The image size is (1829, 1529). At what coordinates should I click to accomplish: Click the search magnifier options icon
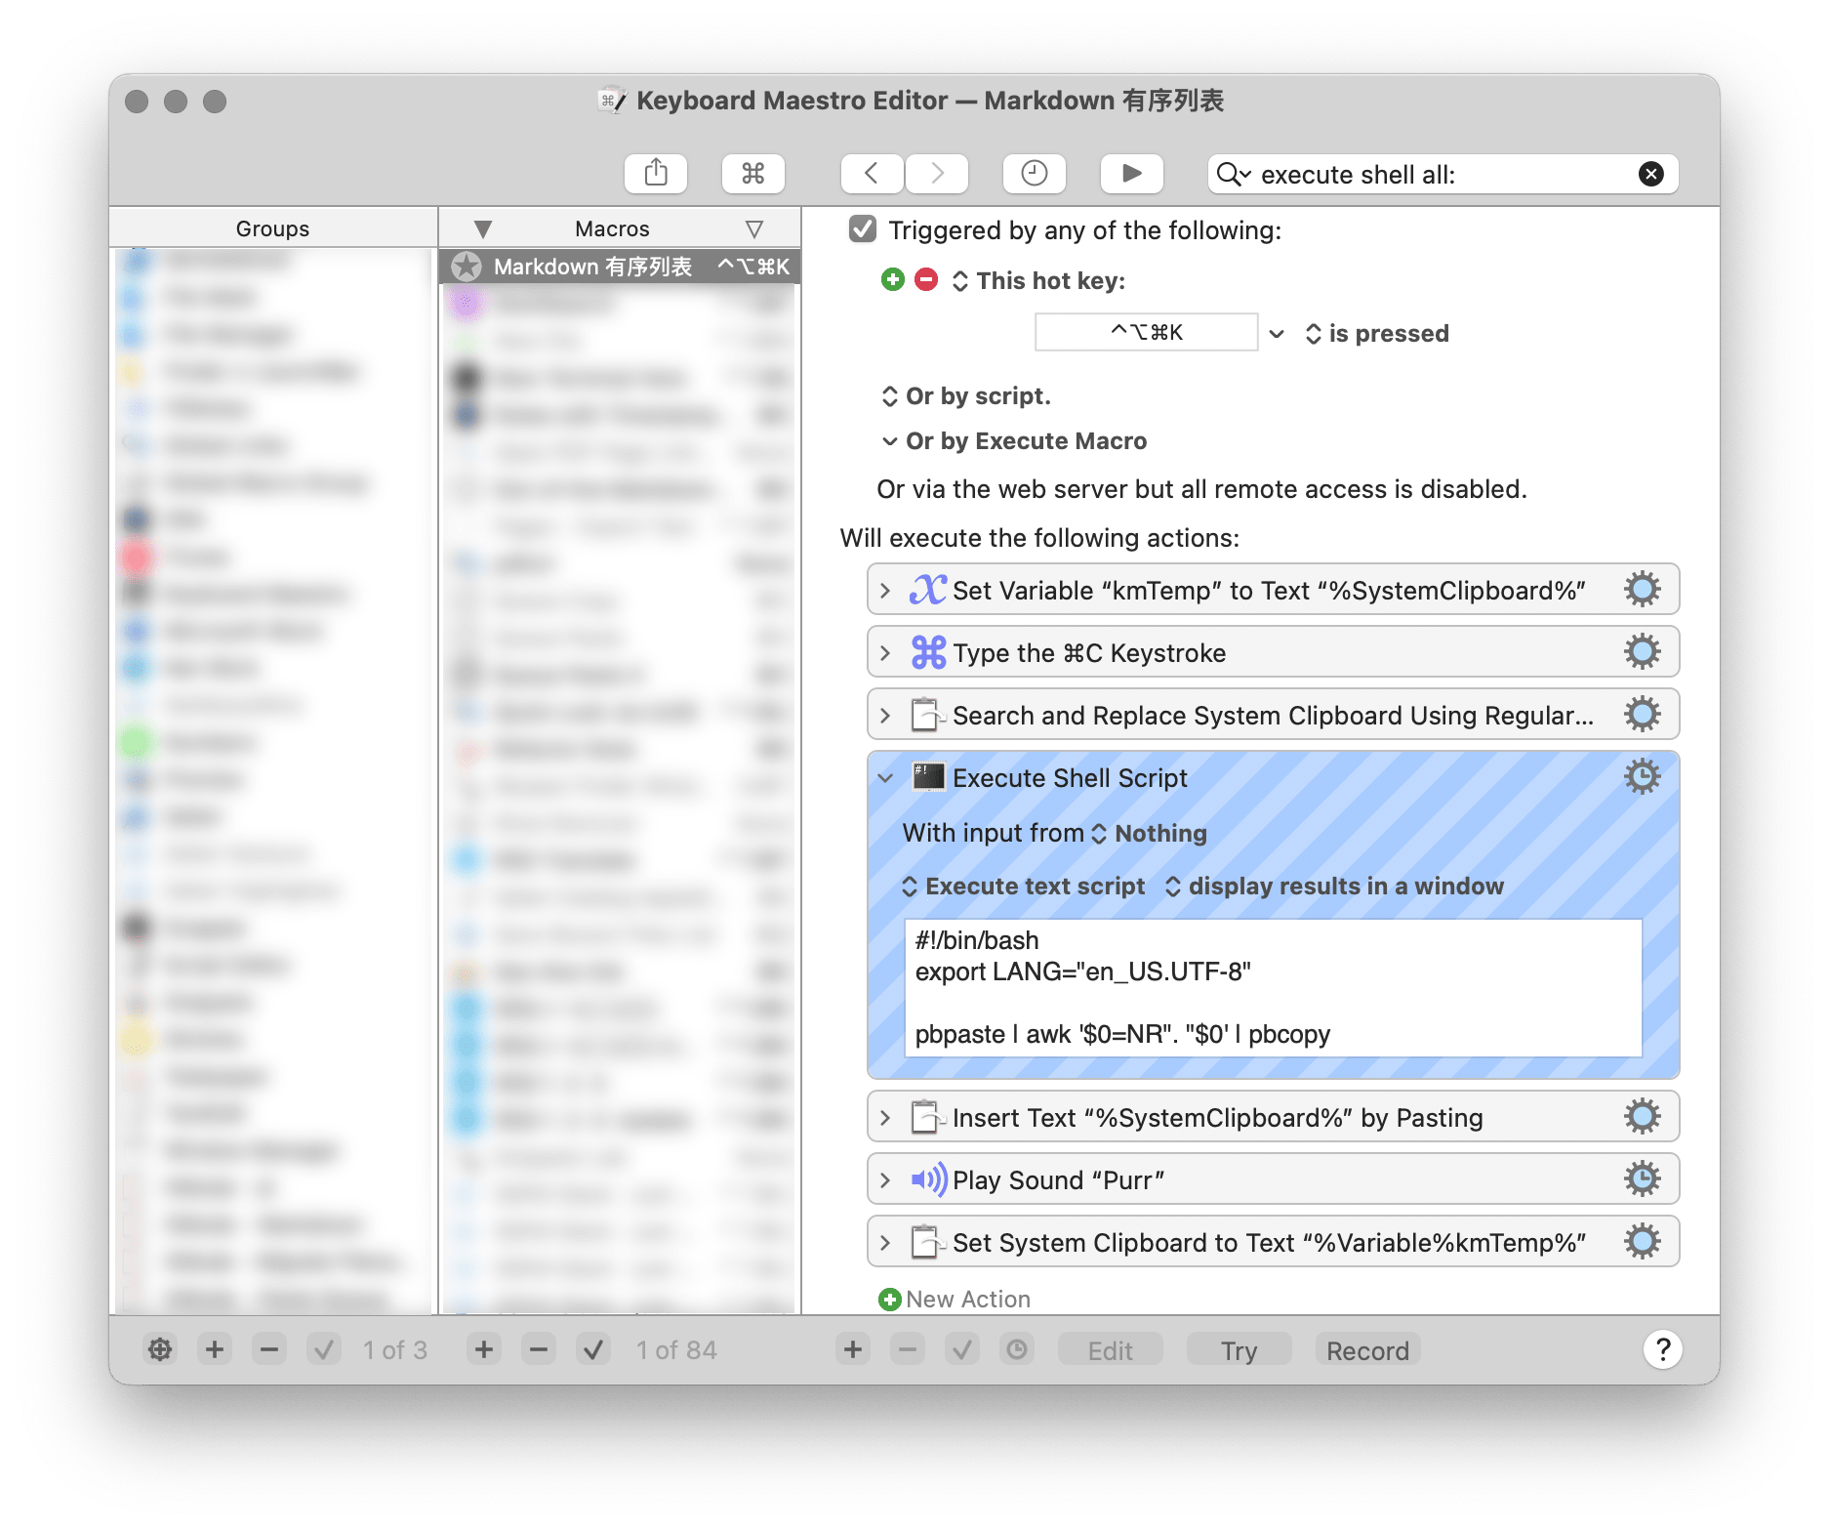pos(1233,175)
